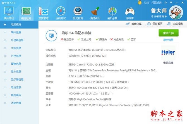The height and width of the screenshot is (124, 187).
Task: Click 电脑品牌 label under logo
Action: [x=168, y=63]
